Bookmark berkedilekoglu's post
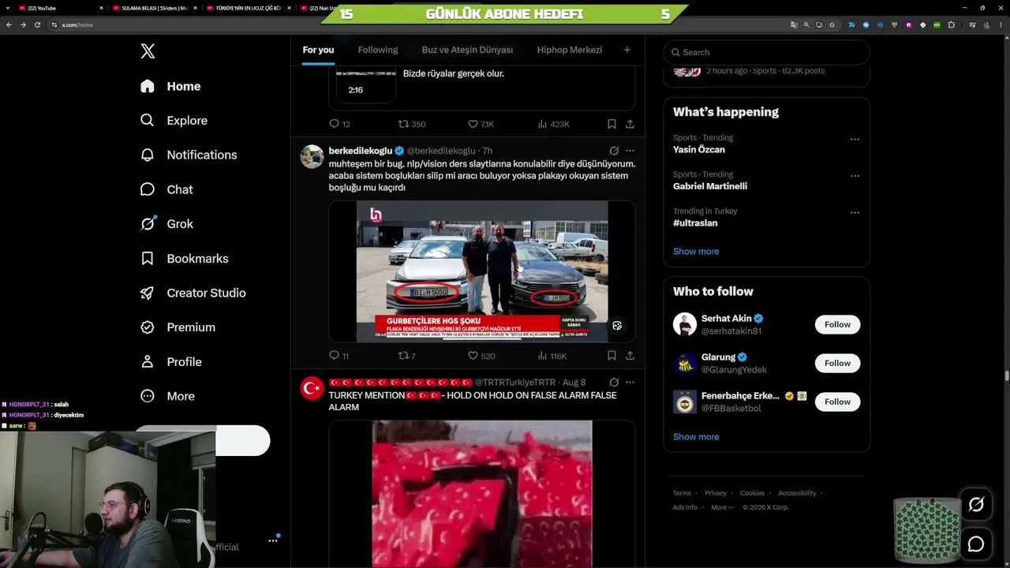Screen dimensions: 1010x568 [x=612, y=356]
